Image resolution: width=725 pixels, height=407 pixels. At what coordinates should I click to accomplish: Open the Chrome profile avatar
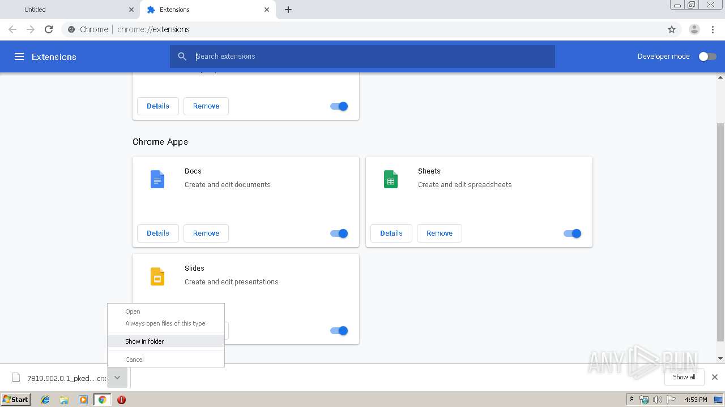point(694,29)
